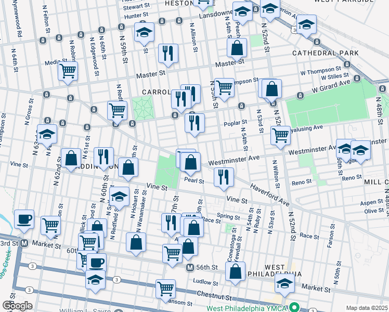Screen dimensions: 389x312
Task: Select the restaurant marker by Haverford Ave
Action: (x=224, y=177)
